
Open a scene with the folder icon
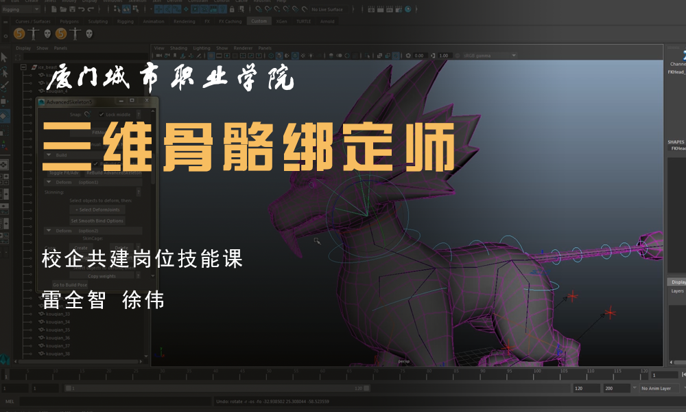coord(63,9)
